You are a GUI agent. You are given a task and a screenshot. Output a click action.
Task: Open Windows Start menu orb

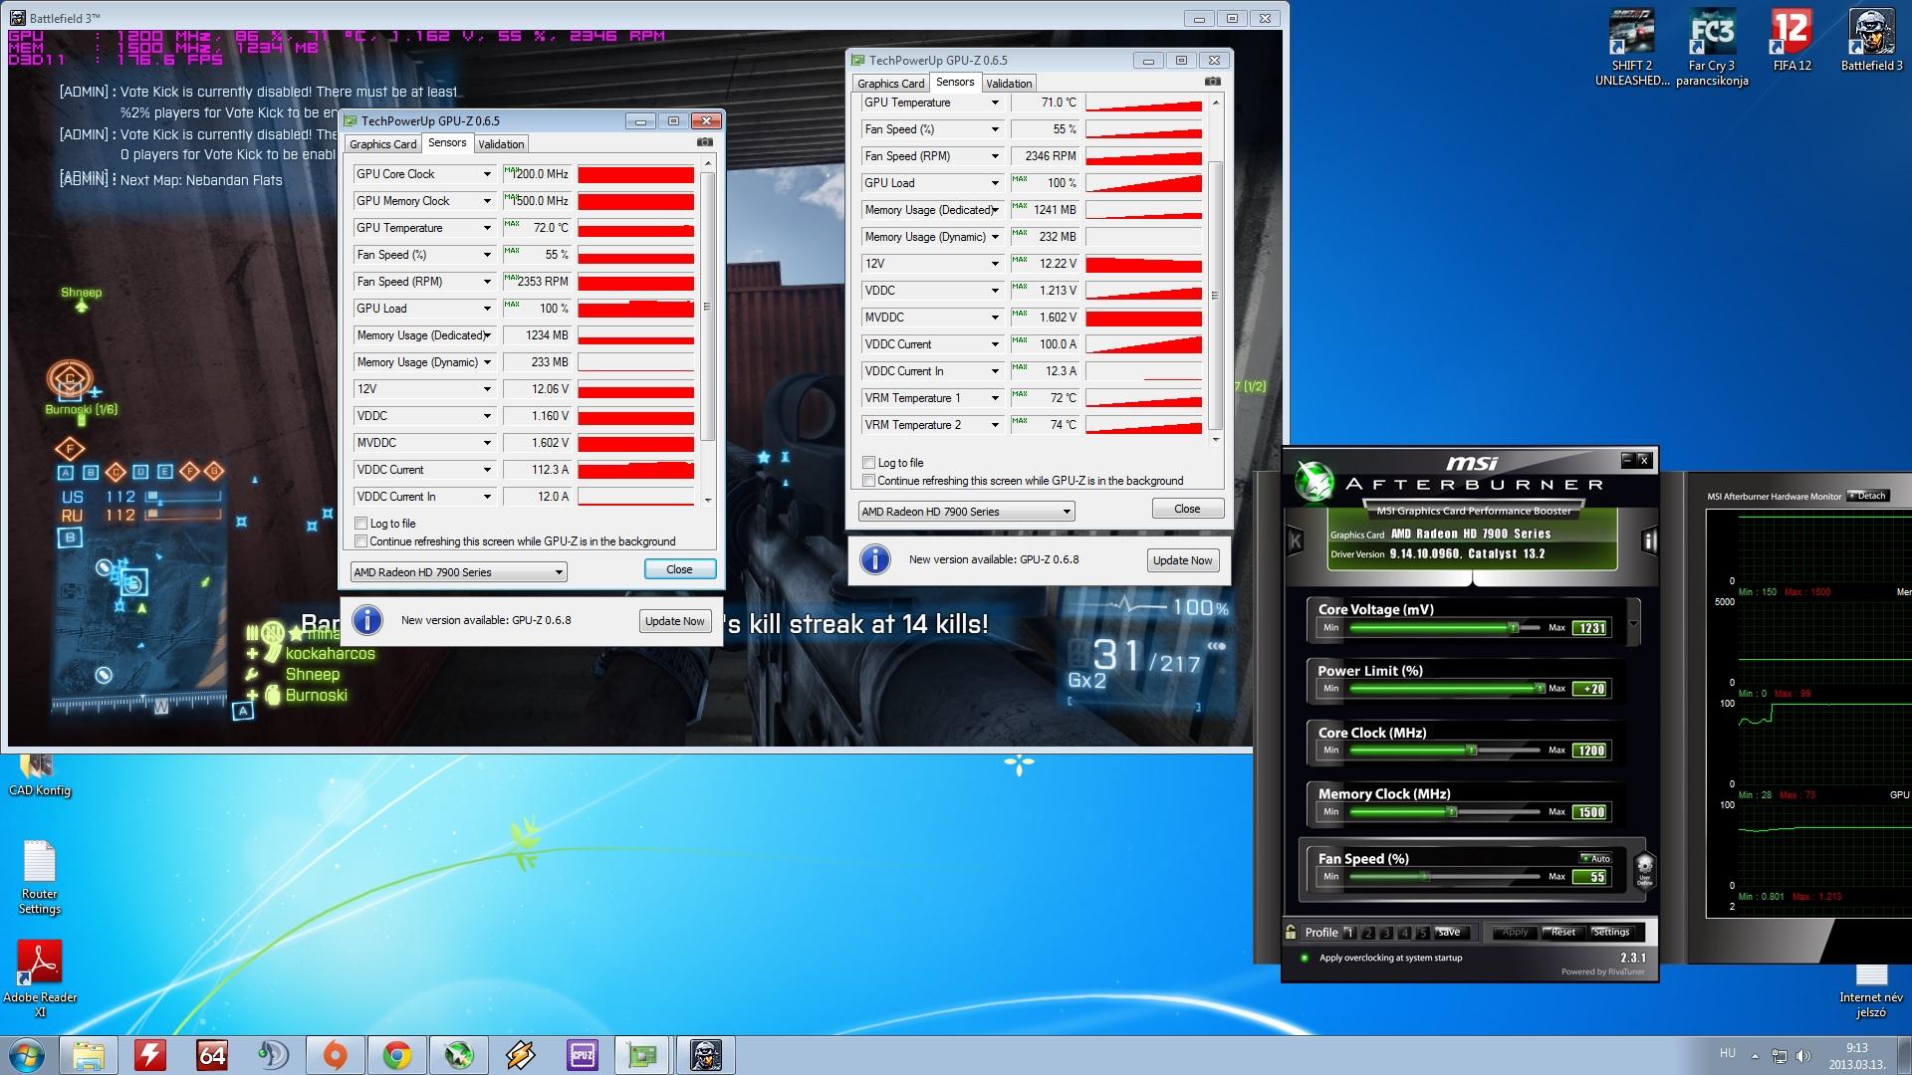click(27, 1054)
